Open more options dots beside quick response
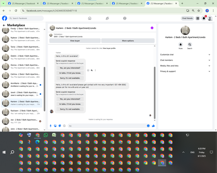This screenshot has width=217, height=173. [95, 70]
